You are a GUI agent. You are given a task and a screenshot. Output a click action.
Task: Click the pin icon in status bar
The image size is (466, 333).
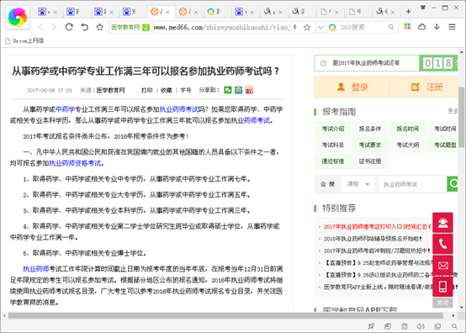(371, 326)
